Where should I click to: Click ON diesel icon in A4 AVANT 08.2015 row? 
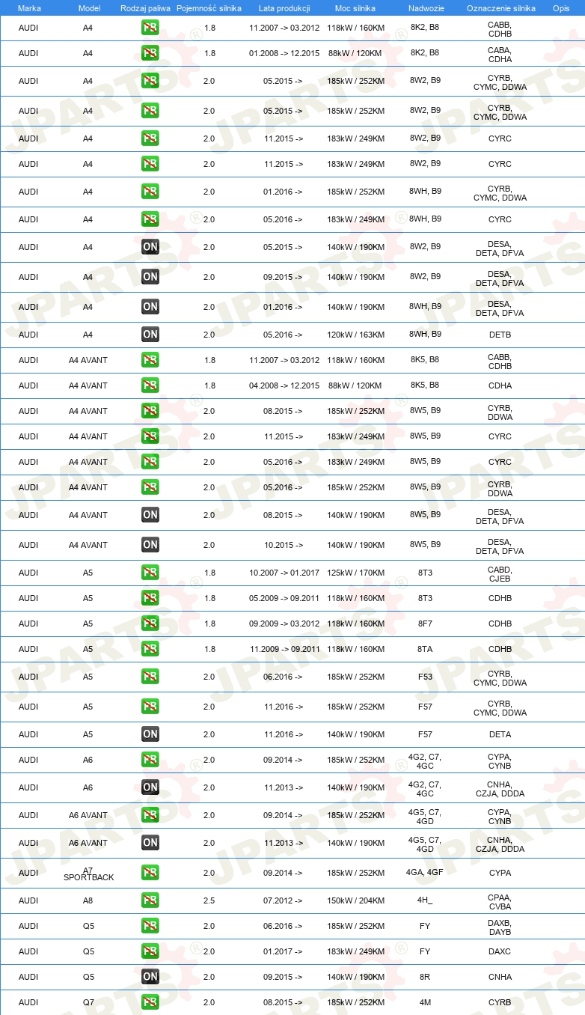(x=150, y=515)
